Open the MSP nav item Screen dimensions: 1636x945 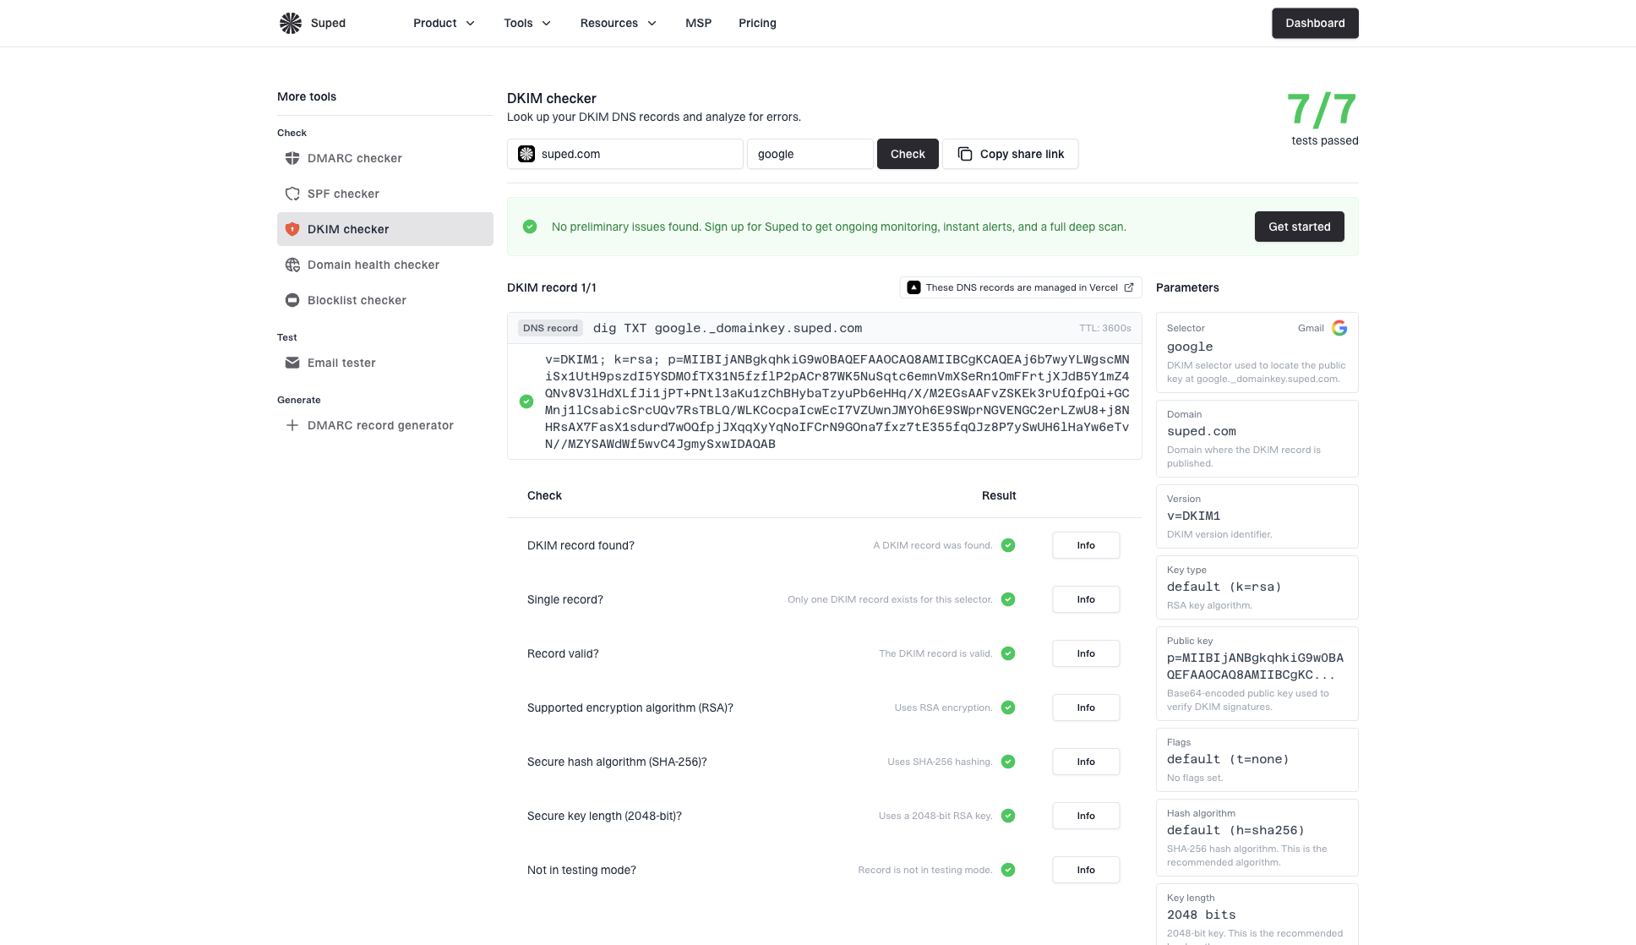coord(698,23)
